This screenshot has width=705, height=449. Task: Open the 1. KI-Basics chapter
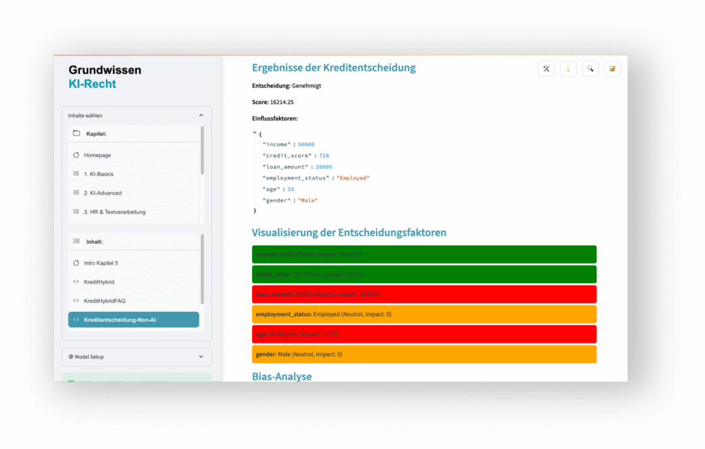(x=98, y=174)
